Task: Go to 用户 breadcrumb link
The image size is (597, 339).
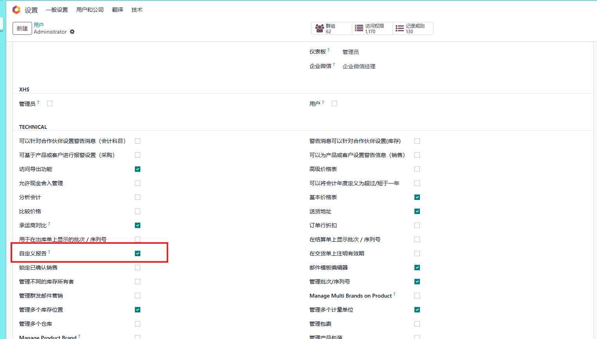Action: tap(39, 25)
